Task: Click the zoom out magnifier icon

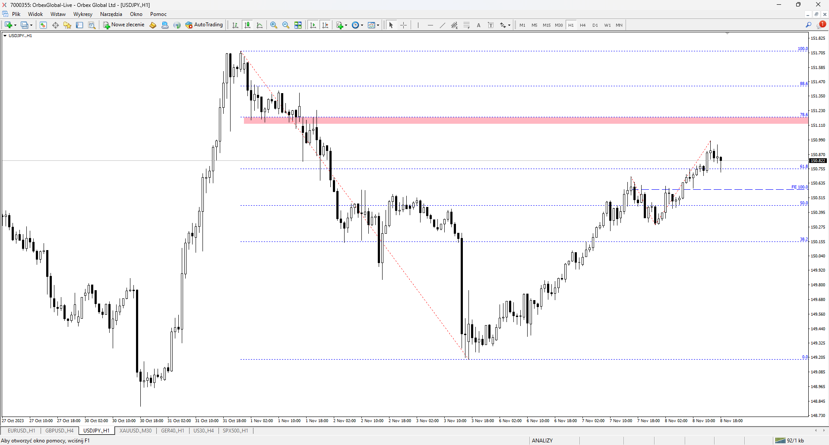Action: [x=285, y=25]
